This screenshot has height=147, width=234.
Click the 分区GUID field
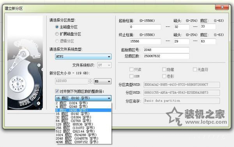point(182,93)
